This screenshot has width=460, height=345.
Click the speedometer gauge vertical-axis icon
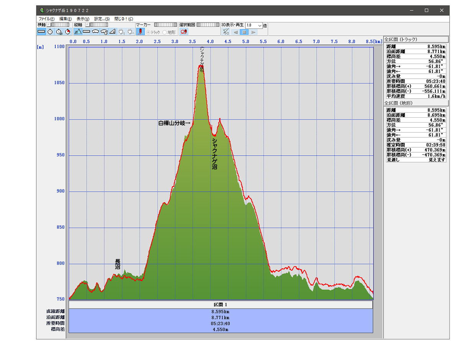[95, 32]
